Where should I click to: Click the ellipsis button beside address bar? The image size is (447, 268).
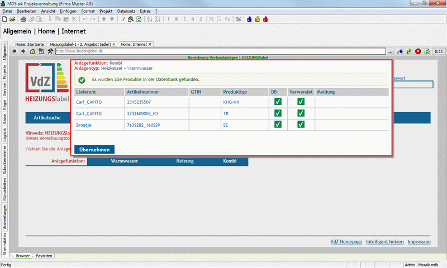click(x=390, y=51)
